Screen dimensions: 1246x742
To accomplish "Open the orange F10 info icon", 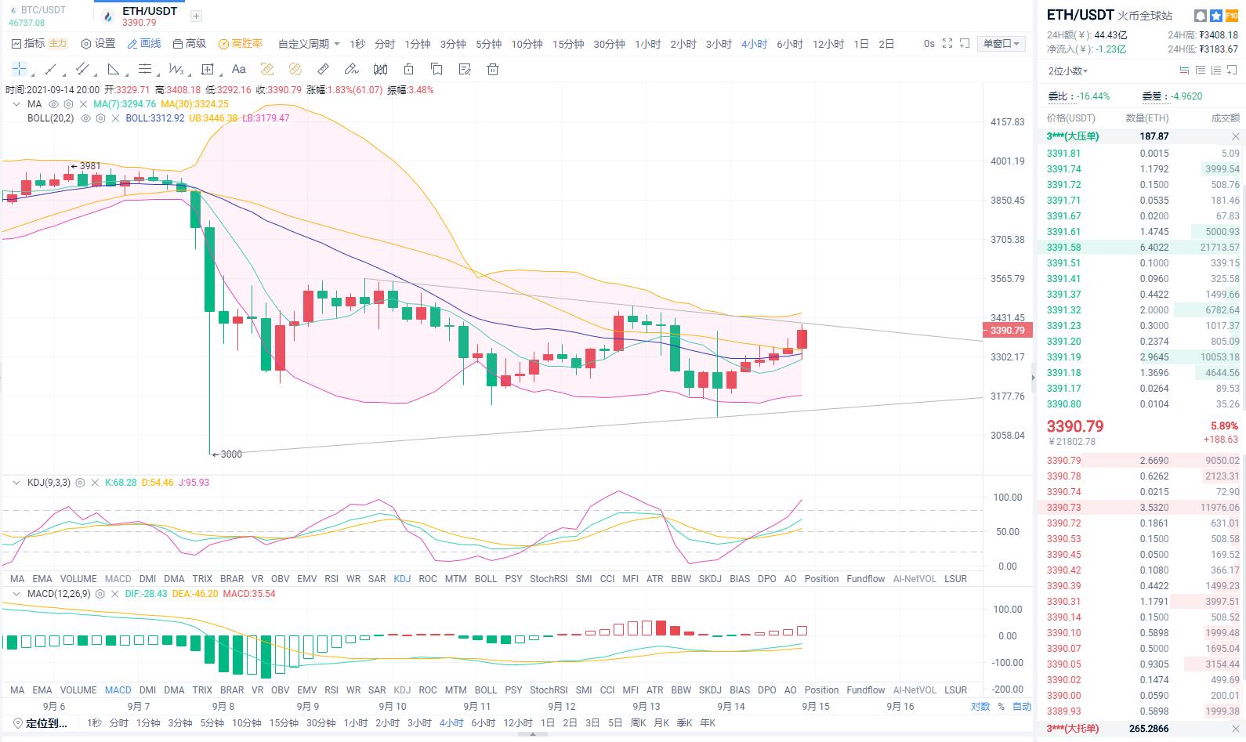I will coord(1231,16).
